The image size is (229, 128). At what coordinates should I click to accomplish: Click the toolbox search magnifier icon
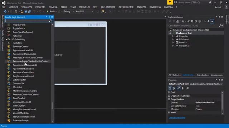pos(50,21)
